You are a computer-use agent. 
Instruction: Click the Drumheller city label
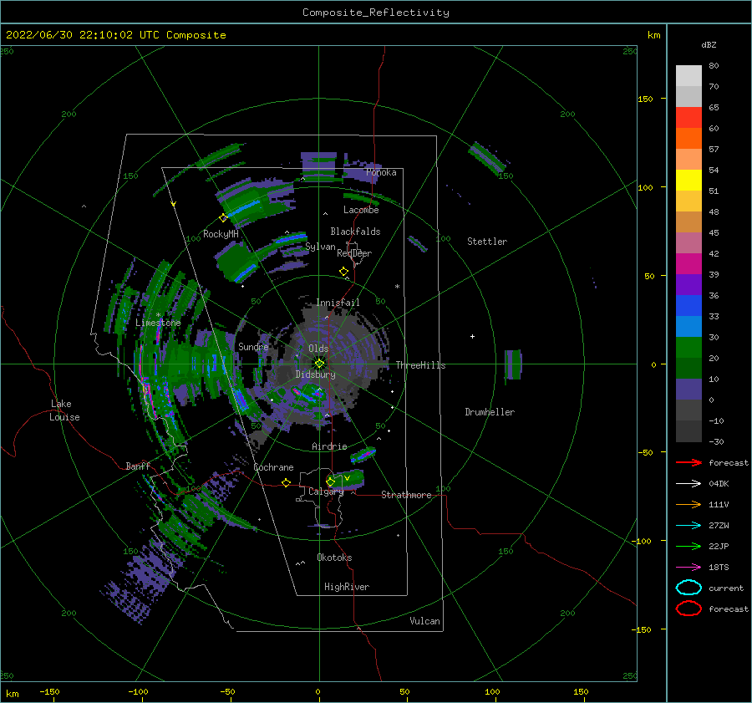click(490, 412)
